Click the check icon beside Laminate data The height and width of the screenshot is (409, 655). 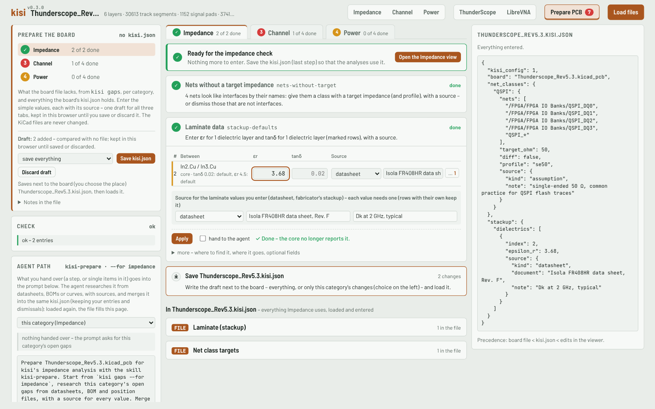tap(176, 127)
